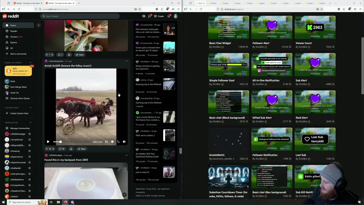The image size is (364, 205).
Task: Share the flower post above
Action: pyautogui.click(x=80, y=55)
